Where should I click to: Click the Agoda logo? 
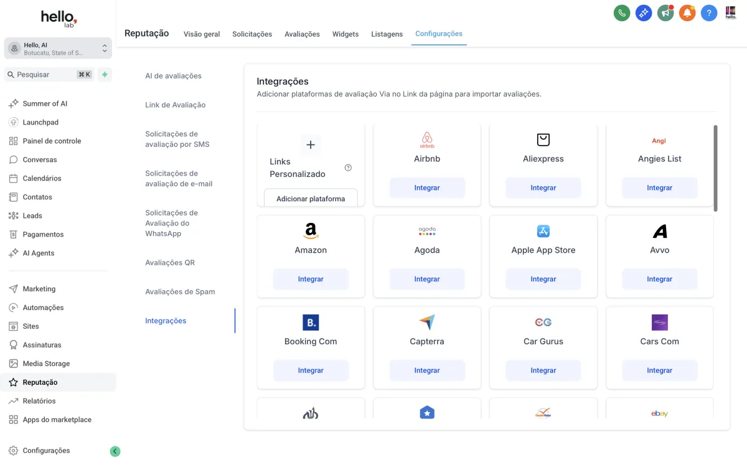[x=427, y=231]
